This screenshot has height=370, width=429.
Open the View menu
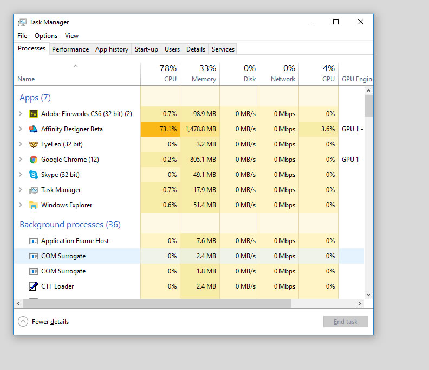71,36
